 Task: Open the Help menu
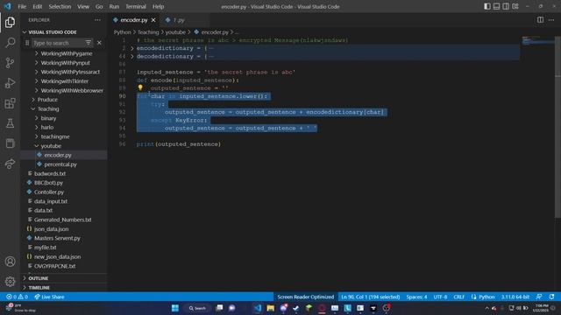(158, 6)
